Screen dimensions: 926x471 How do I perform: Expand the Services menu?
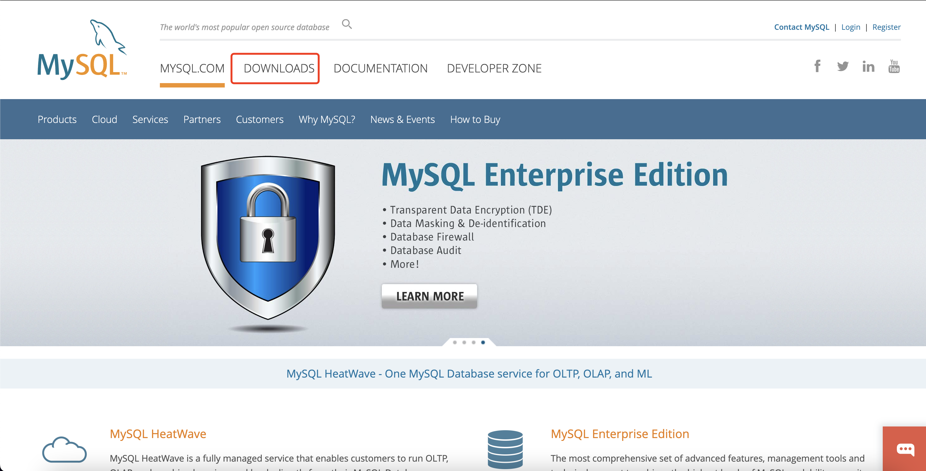point(150,119)
